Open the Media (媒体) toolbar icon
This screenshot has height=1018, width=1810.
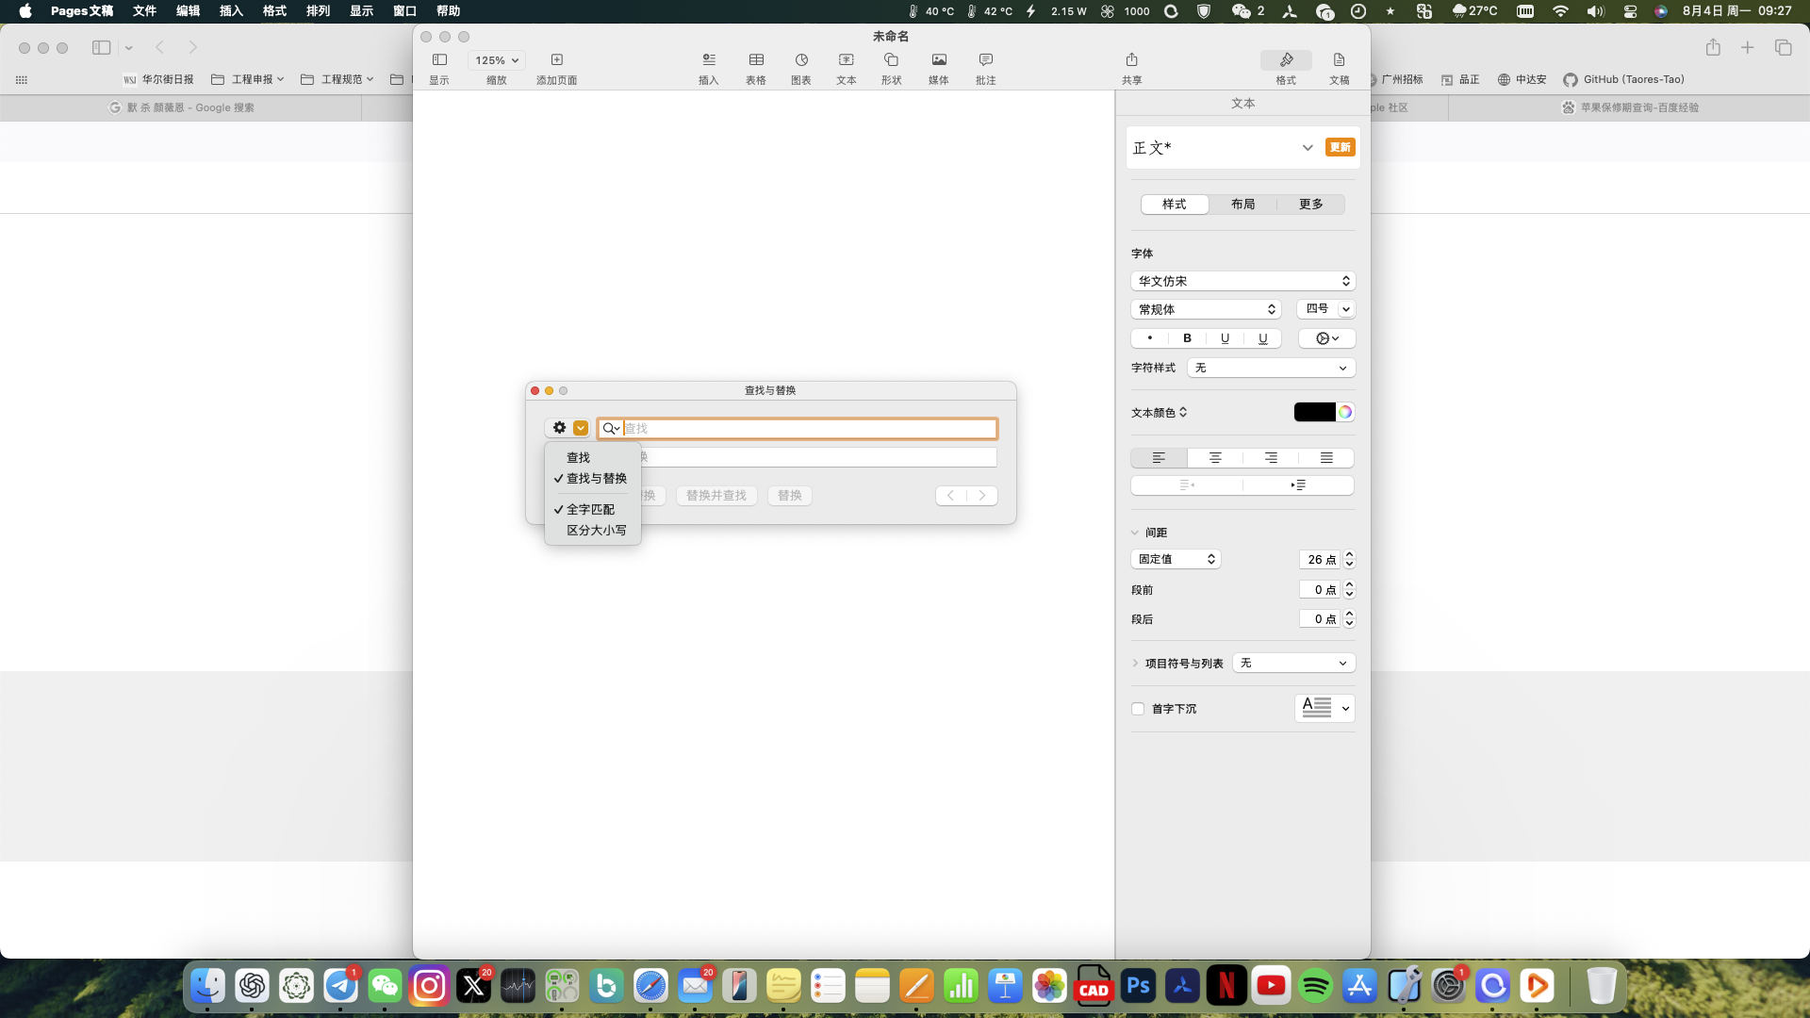[x=938, y=60]
